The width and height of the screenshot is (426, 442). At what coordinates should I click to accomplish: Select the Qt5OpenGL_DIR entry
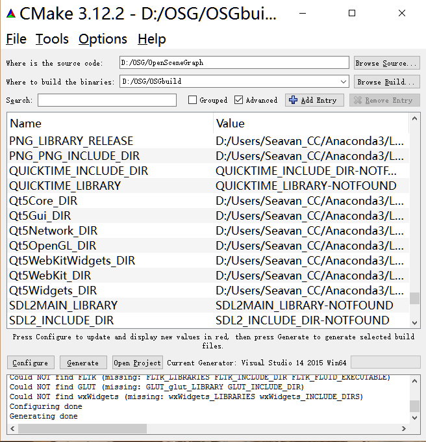tap(53, 246)
